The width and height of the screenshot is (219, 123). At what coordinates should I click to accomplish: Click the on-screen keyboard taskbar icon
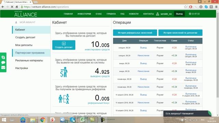(x=12, y=120)
